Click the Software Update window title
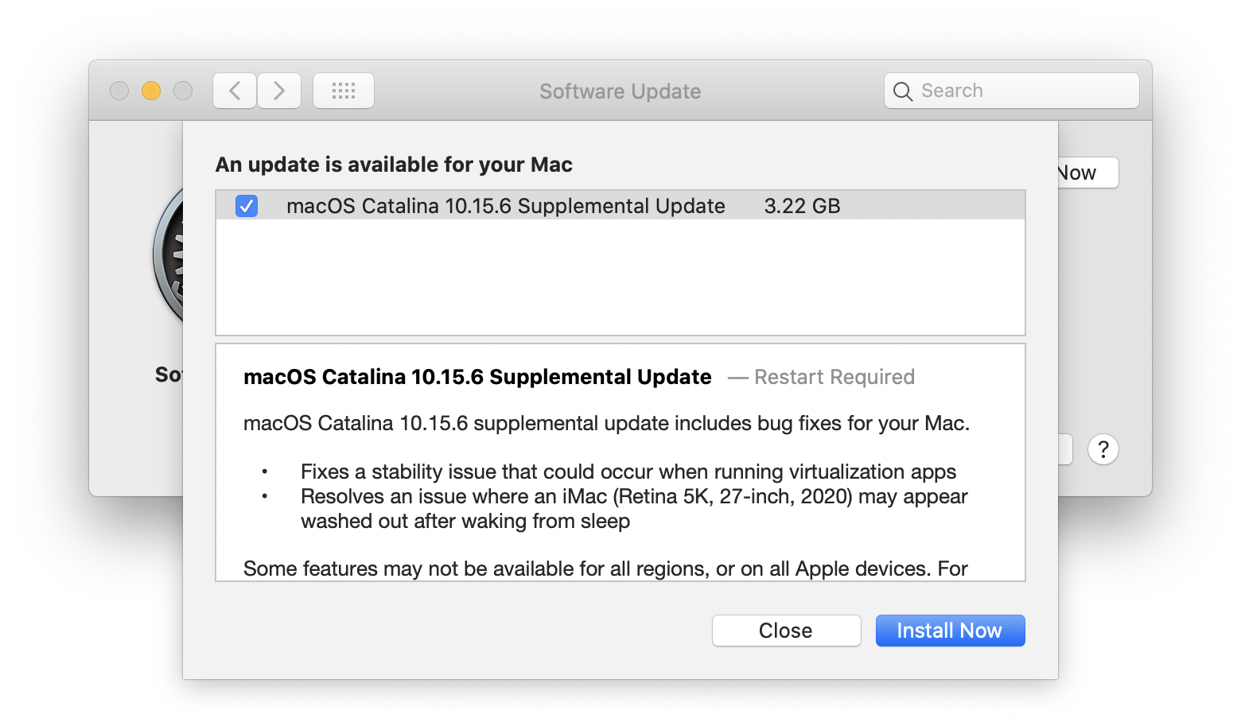This screenshot has height=722, width=1241. tap(620, 91)
